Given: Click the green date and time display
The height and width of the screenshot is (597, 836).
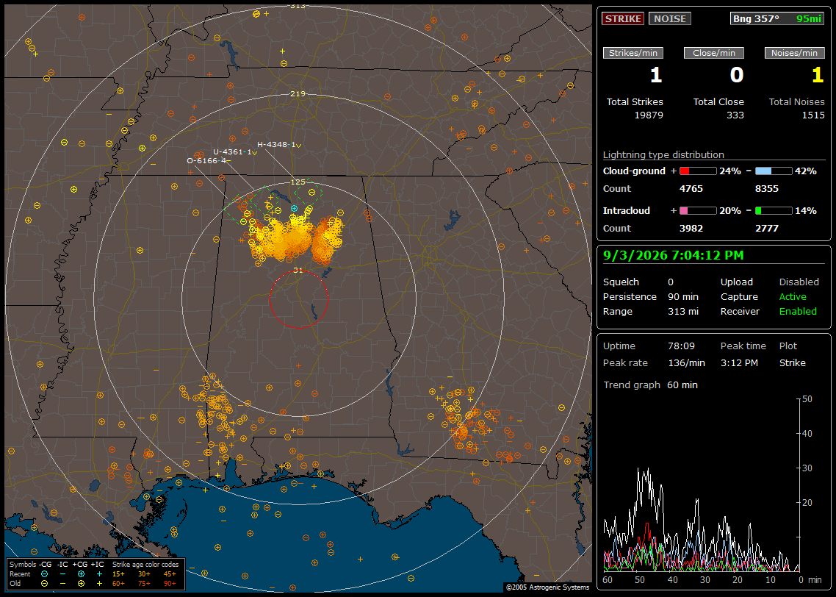Looking at the screenshot, I should coord(674,255).
